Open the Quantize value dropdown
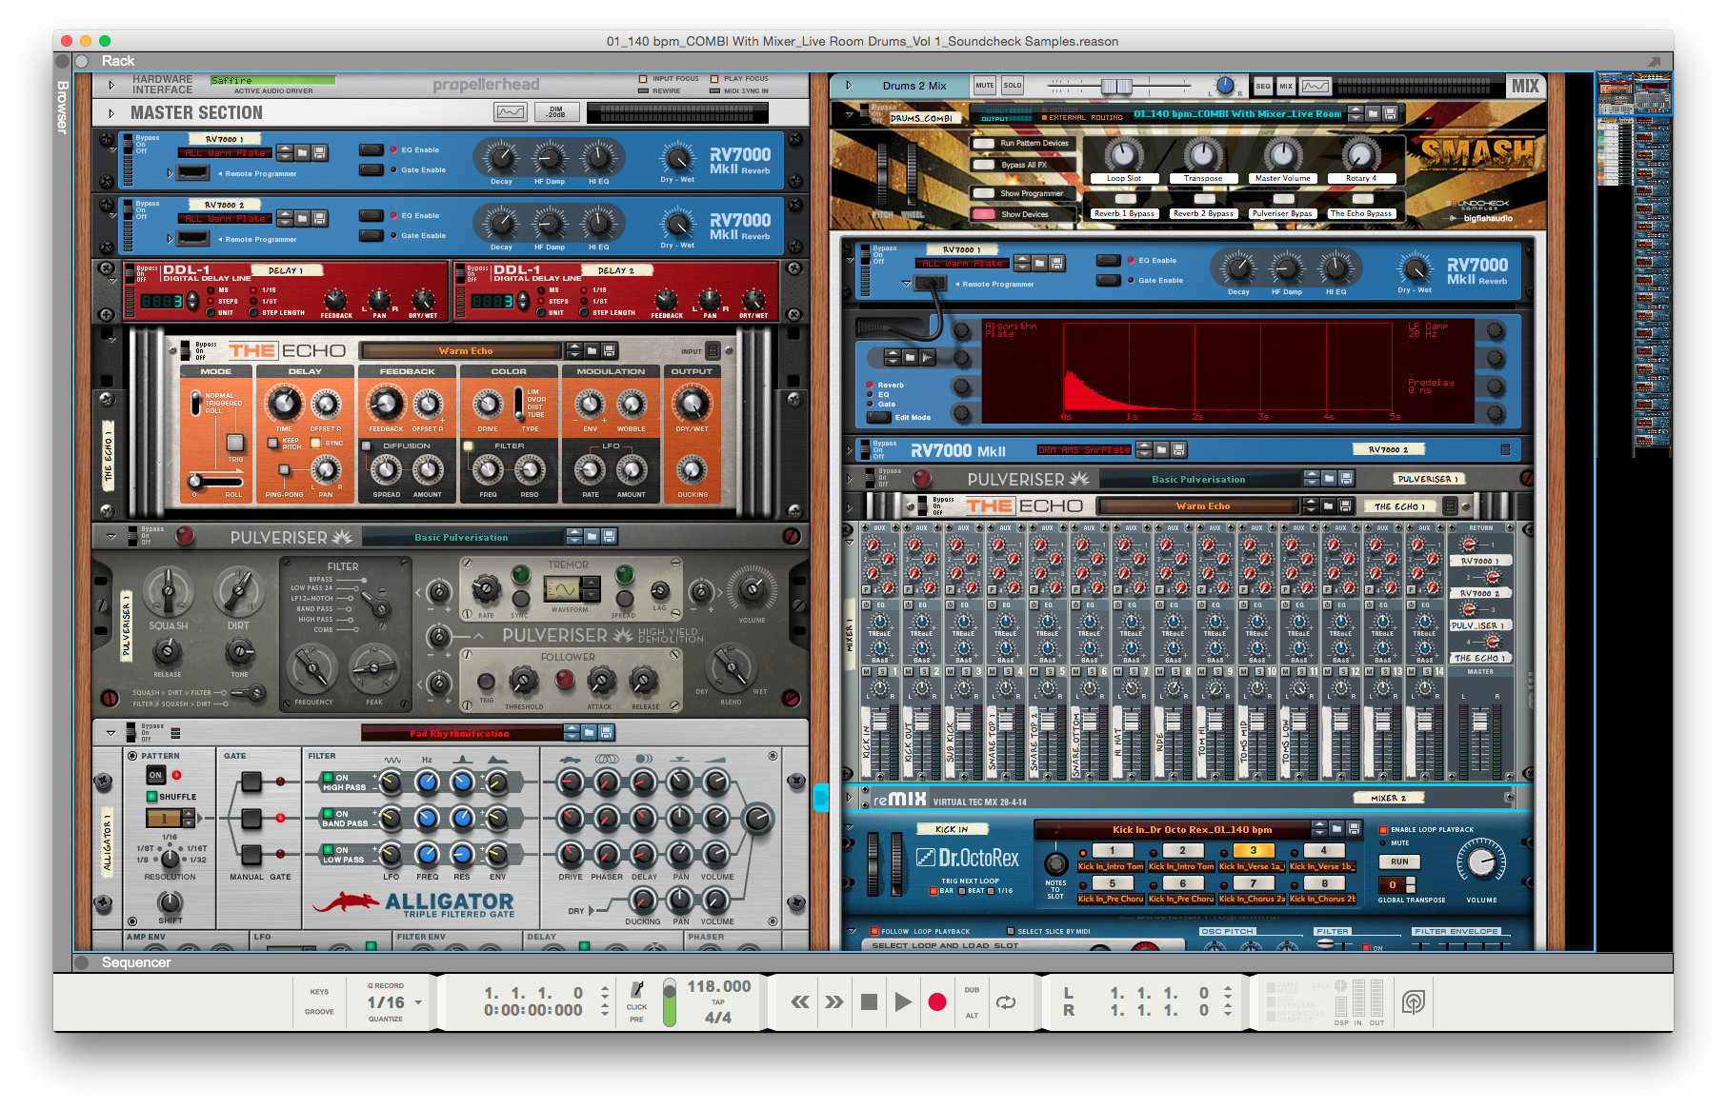This screenshot has height=1109, width=1727. (418, 1002)
